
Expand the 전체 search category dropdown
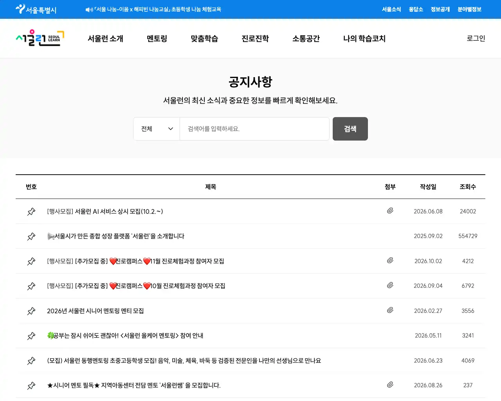(157, 129)
